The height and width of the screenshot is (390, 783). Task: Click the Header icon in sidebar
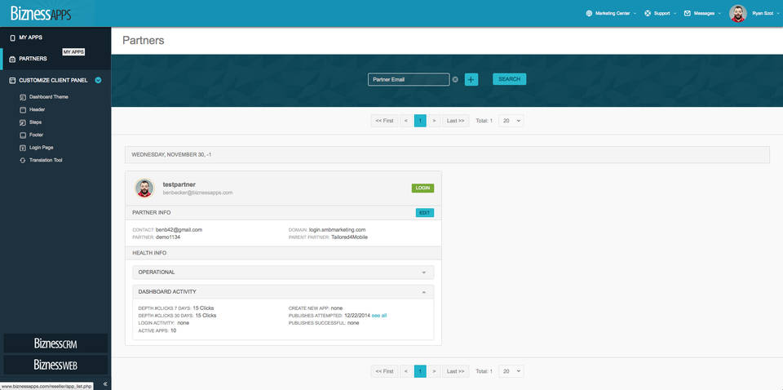point(23,109)
